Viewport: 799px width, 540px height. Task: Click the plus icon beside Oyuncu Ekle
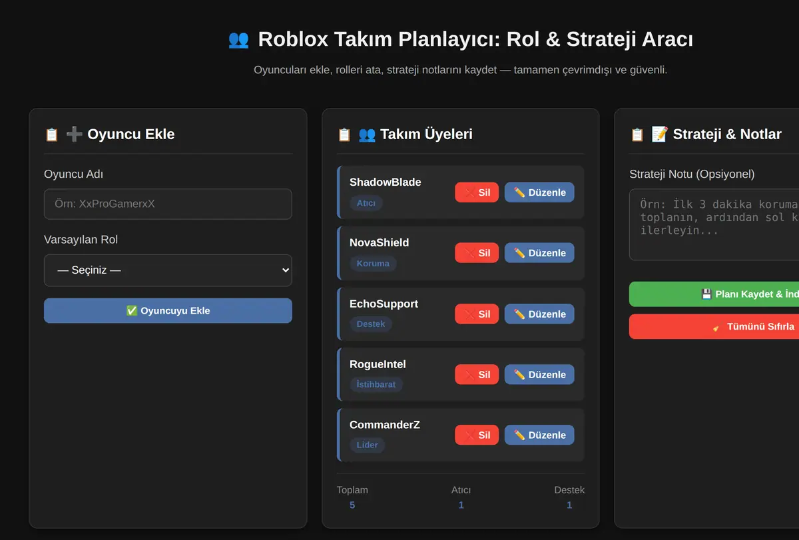(x=75, y=135)
